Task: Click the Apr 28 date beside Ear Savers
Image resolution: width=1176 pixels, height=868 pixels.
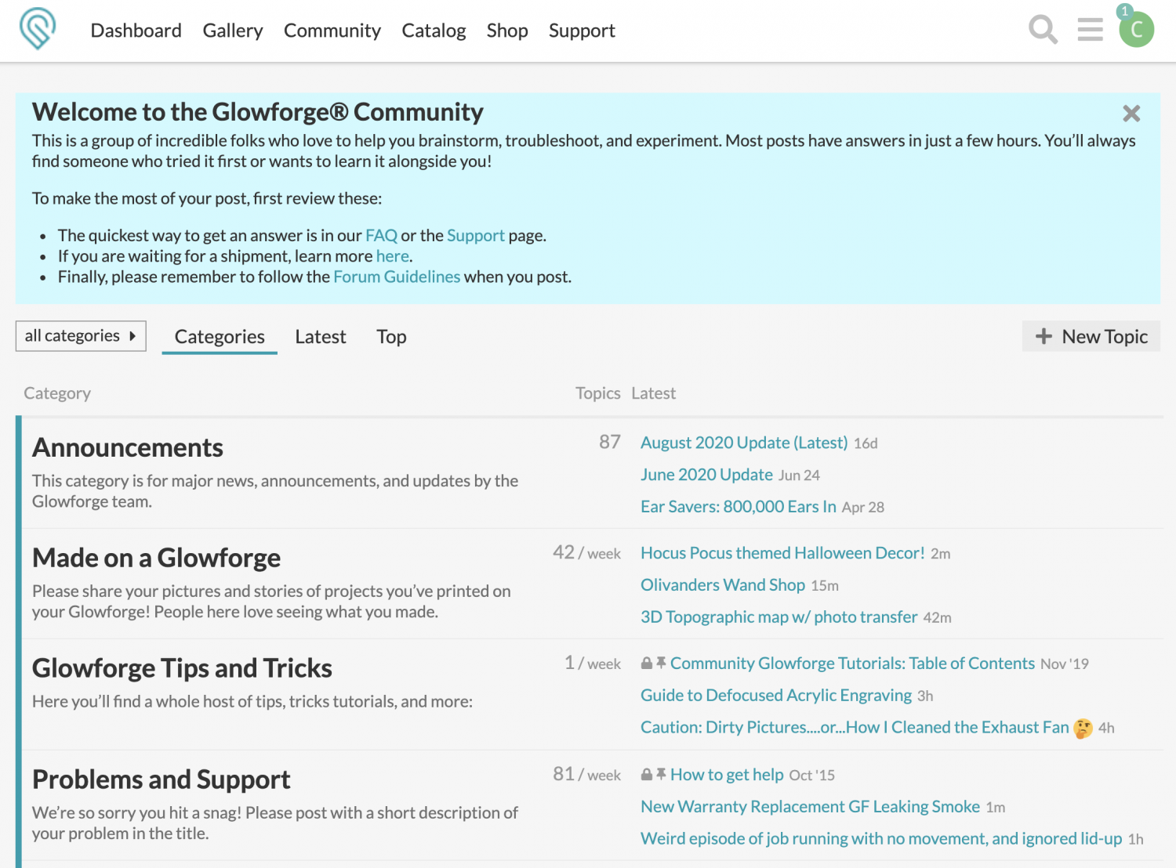Action: coord(862,508)
